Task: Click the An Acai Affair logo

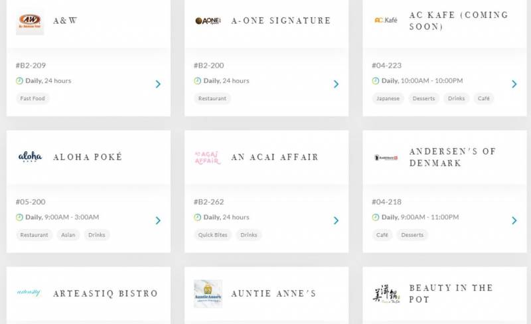Action: 208,157
